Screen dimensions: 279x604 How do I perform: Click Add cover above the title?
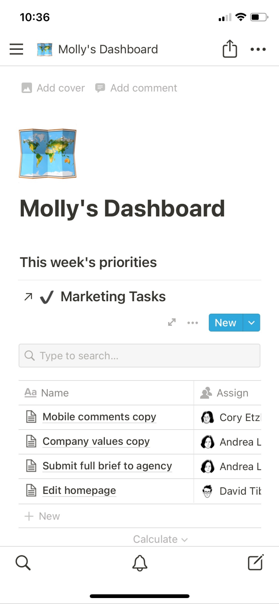click(x=52, y=88)
